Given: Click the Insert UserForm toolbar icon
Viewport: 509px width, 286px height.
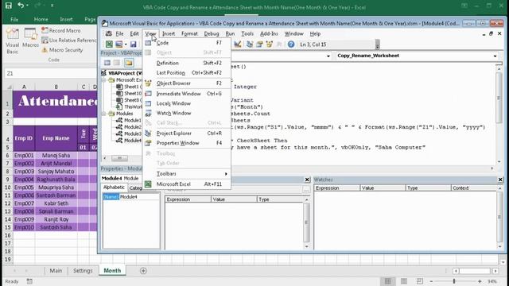Looking at the screenshot, I should 119,44.
